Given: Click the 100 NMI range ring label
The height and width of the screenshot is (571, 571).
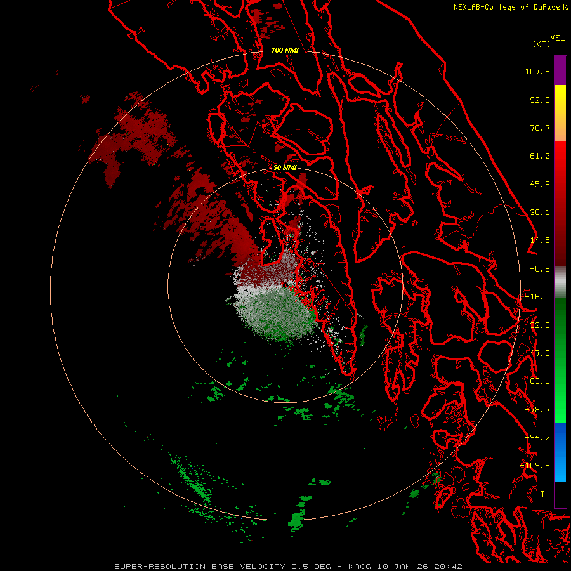Looking at the screenshot, I should coord(285,50).
